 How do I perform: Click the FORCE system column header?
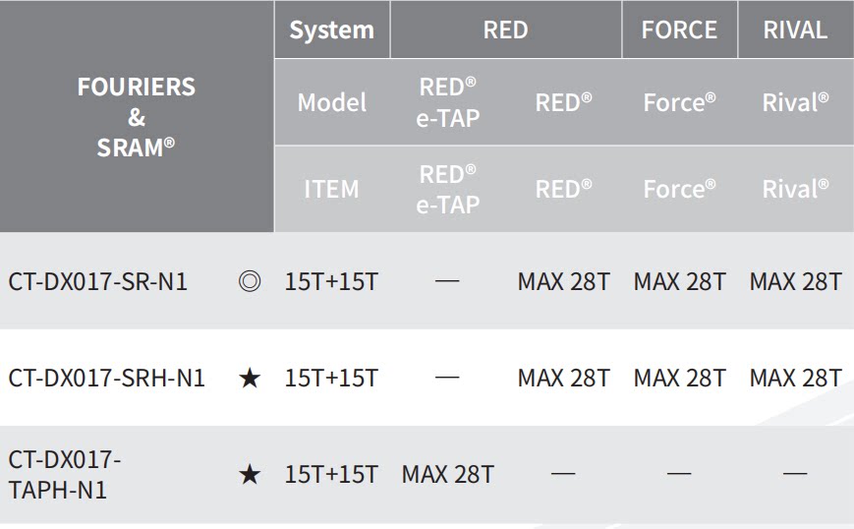point(679,29)
